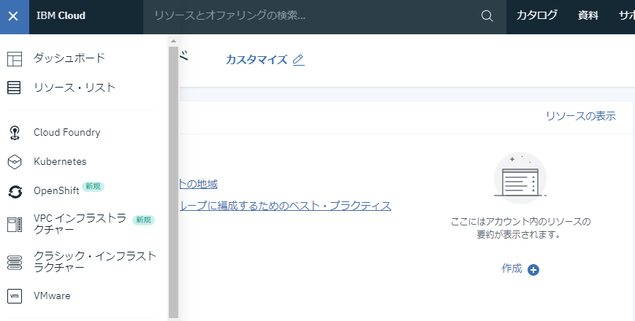
Task: Select Kubernetes menu entry
Action: [61, 162]
